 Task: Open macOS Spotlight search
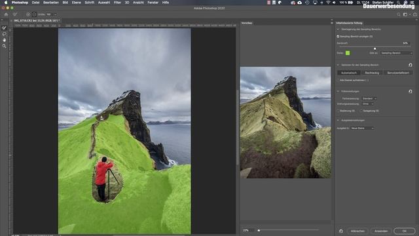398,3
